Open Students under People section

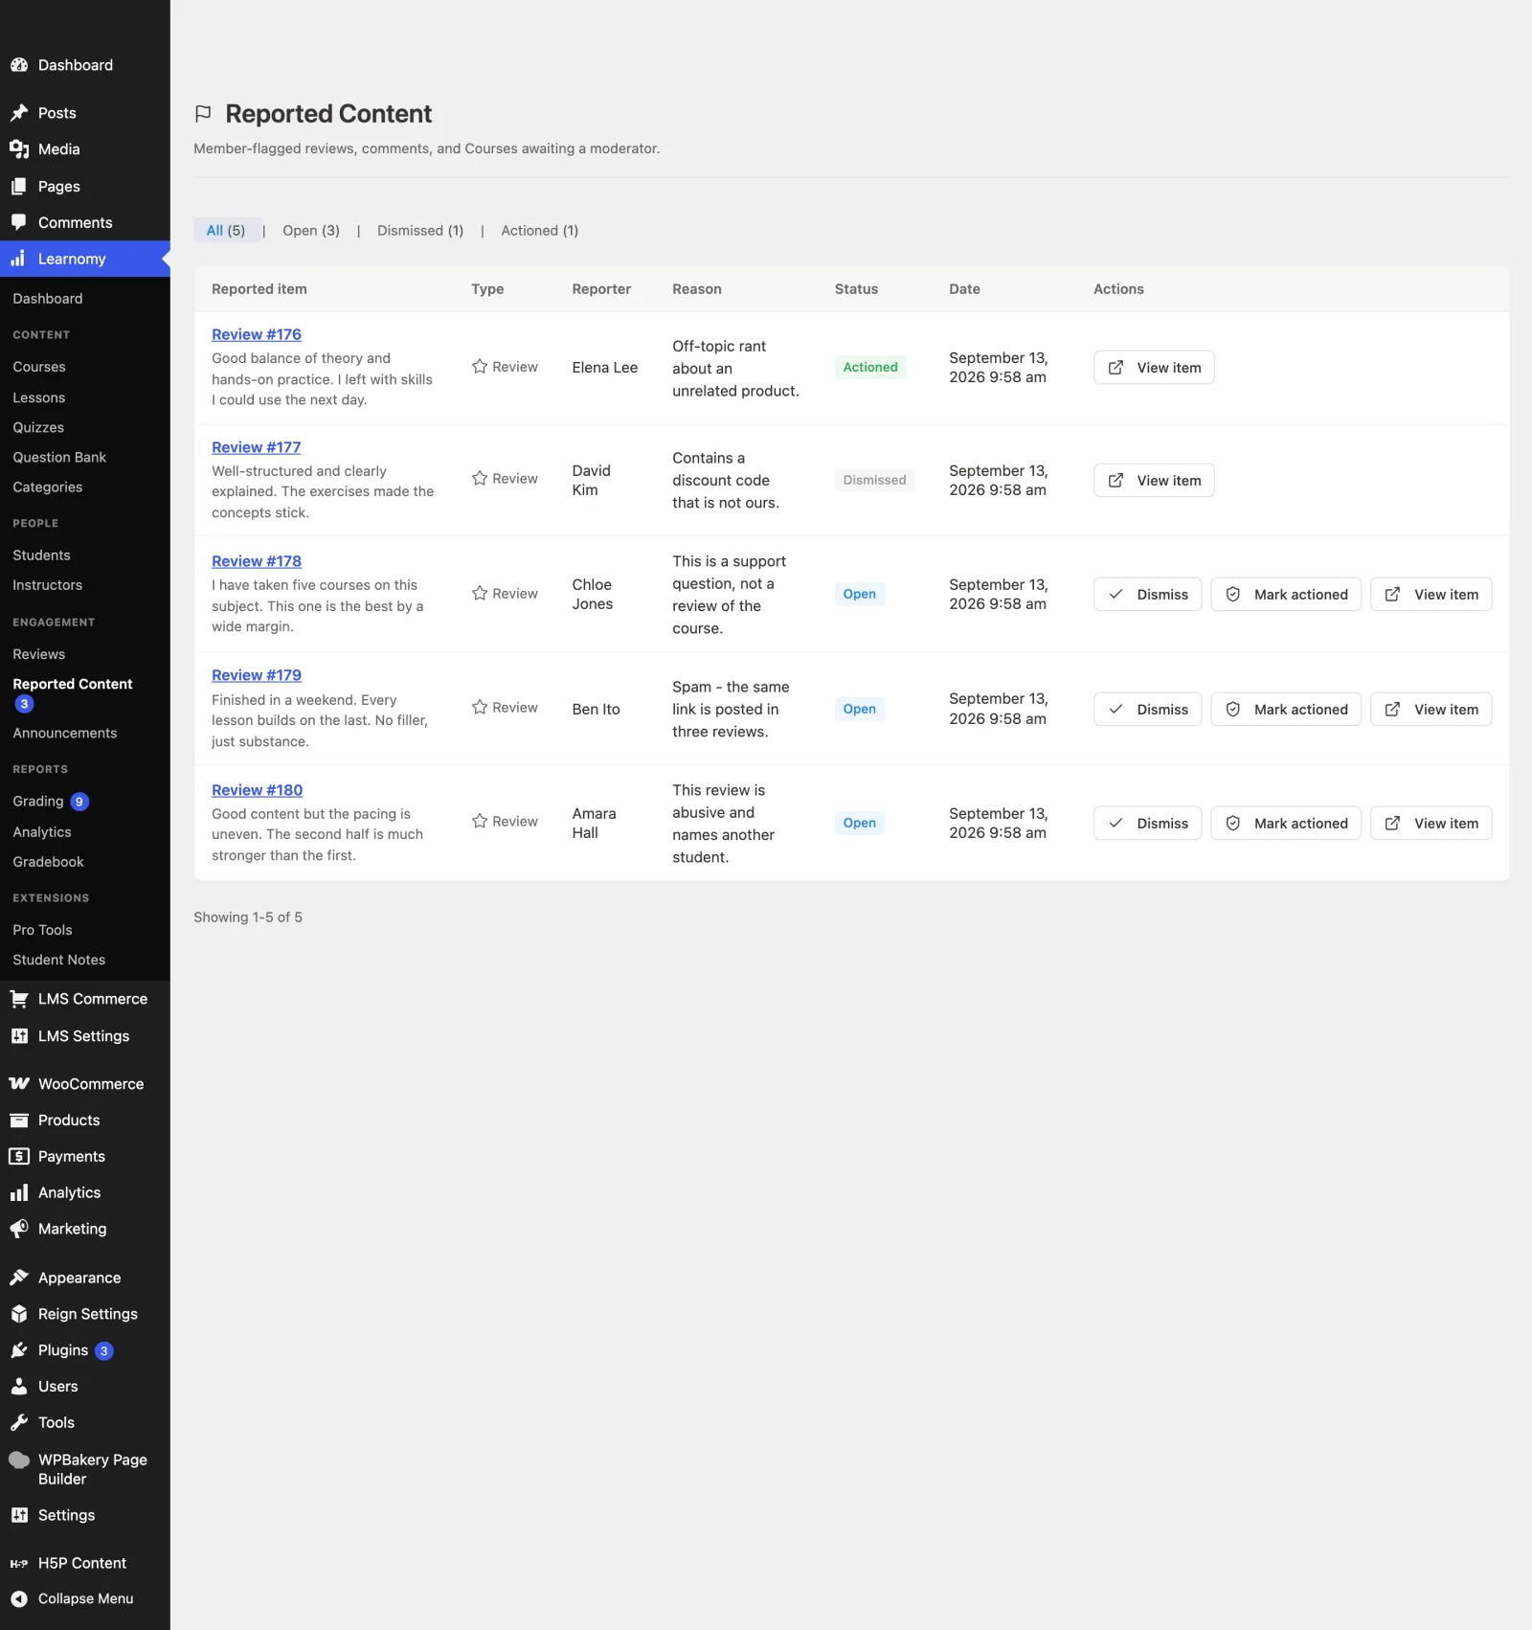pos(41,555)
